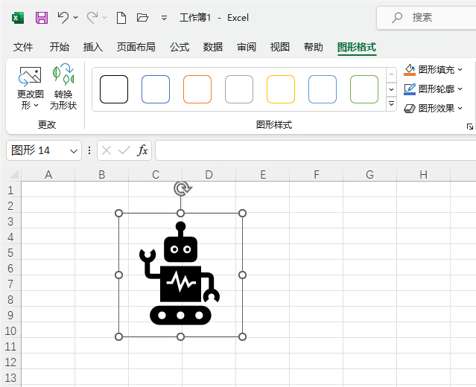
Task: Open the undo history dropdown arrow
Action: coord(75,18)
